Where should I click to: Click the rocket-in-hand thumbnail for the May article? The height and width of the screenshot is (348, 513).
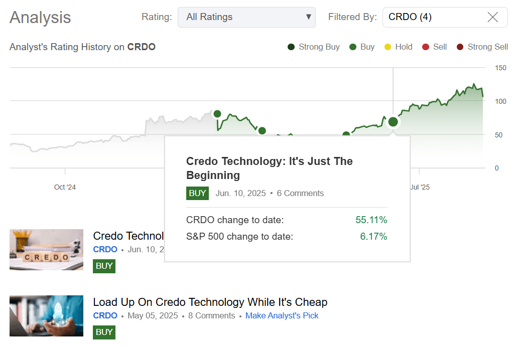46,316
